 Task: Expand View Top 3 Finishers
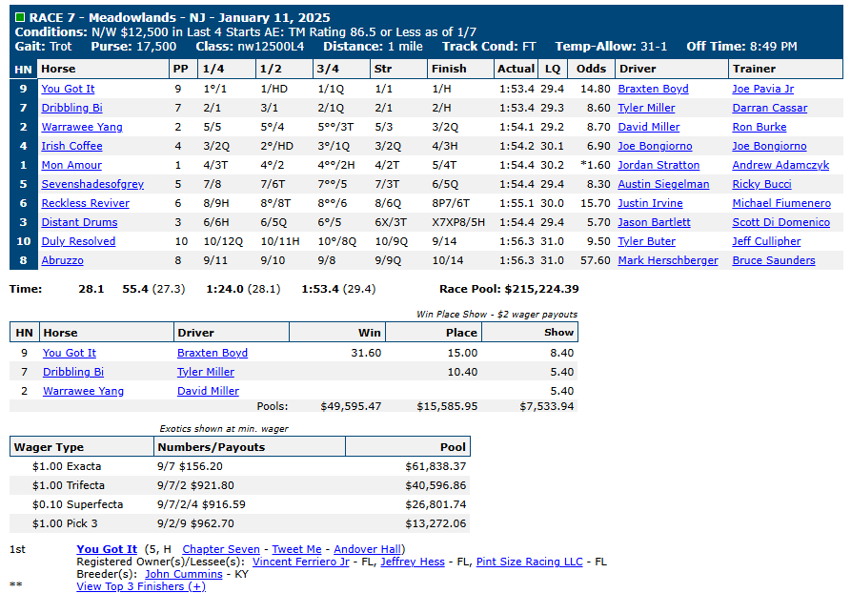141,586
